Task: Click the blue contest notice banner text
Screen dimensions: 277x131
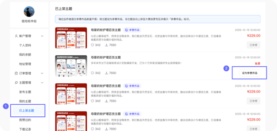Action: coord(125,19)
